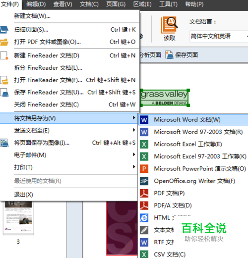Viewport: 248px width, 258px height.
Task: Click the Excel 97-2003 workbook icon
Action: (144, 156)
